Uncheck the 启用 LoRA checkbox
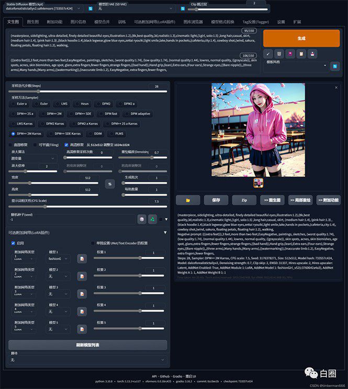Screen dimensions: 348x389 [x=14, y=243]
